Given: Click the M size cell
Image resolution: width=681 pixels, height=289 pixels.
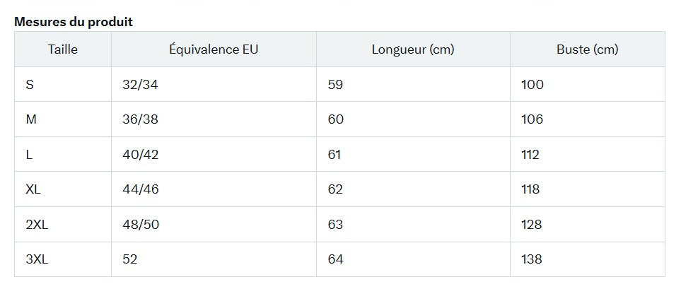Looking at the screenshot, I should coord(63,119).
